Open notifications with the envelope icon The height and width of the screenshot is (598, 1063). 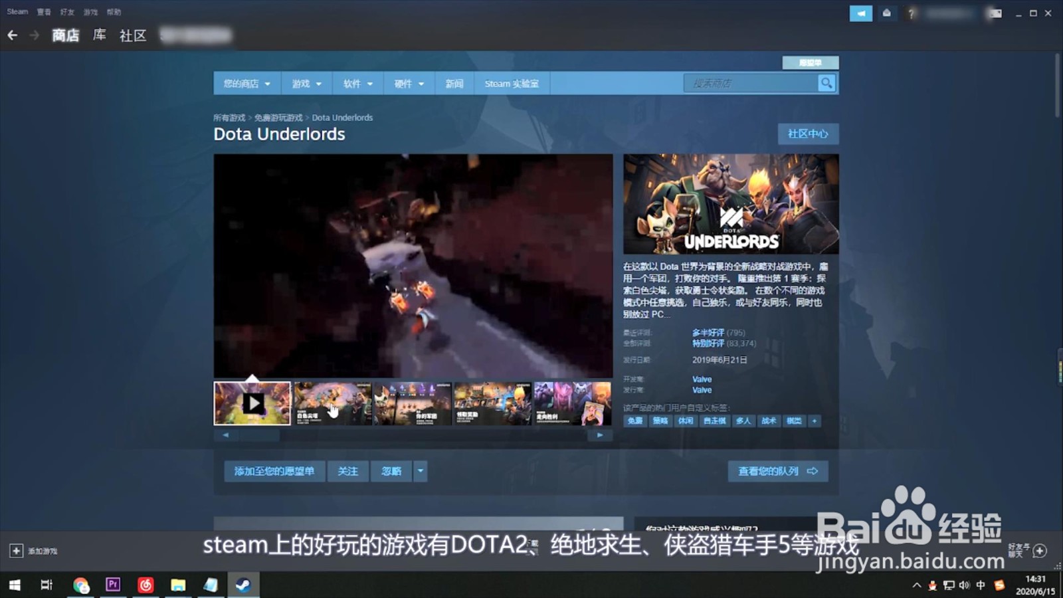pyautogui.click(x=887, y=13)
